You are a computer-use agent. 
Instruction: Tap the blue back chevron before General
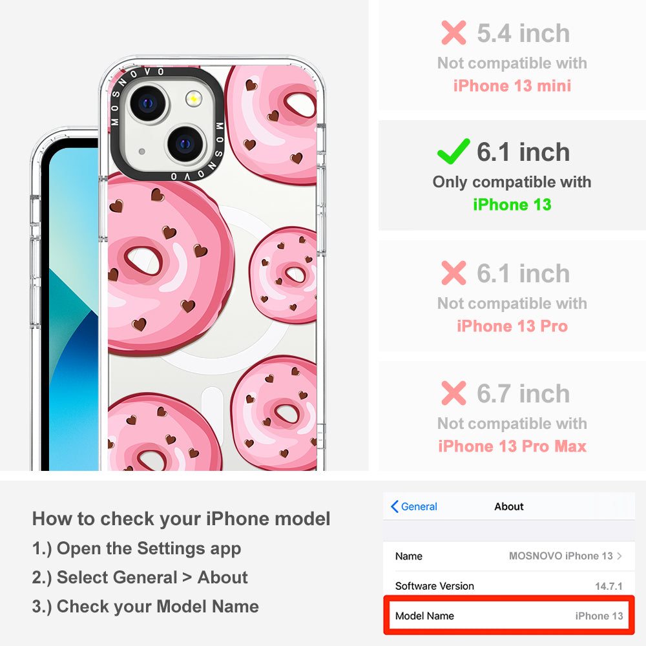click(x=394, y=506)
